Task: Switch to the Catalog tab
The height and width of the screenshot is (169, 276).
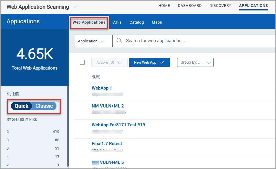Action: 137,22
